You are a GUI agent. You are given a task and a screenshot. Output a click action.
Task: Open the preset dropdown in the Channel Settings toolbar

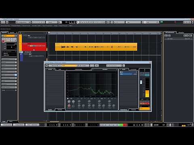click(114, 66)
